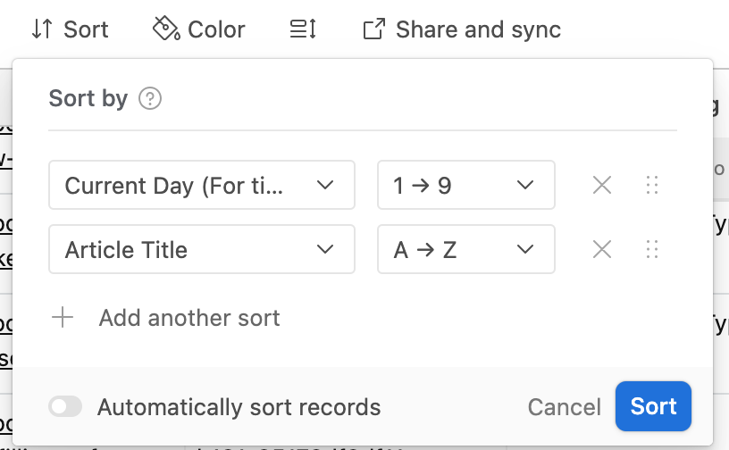Grab the Article Title row drag handle

652,249
